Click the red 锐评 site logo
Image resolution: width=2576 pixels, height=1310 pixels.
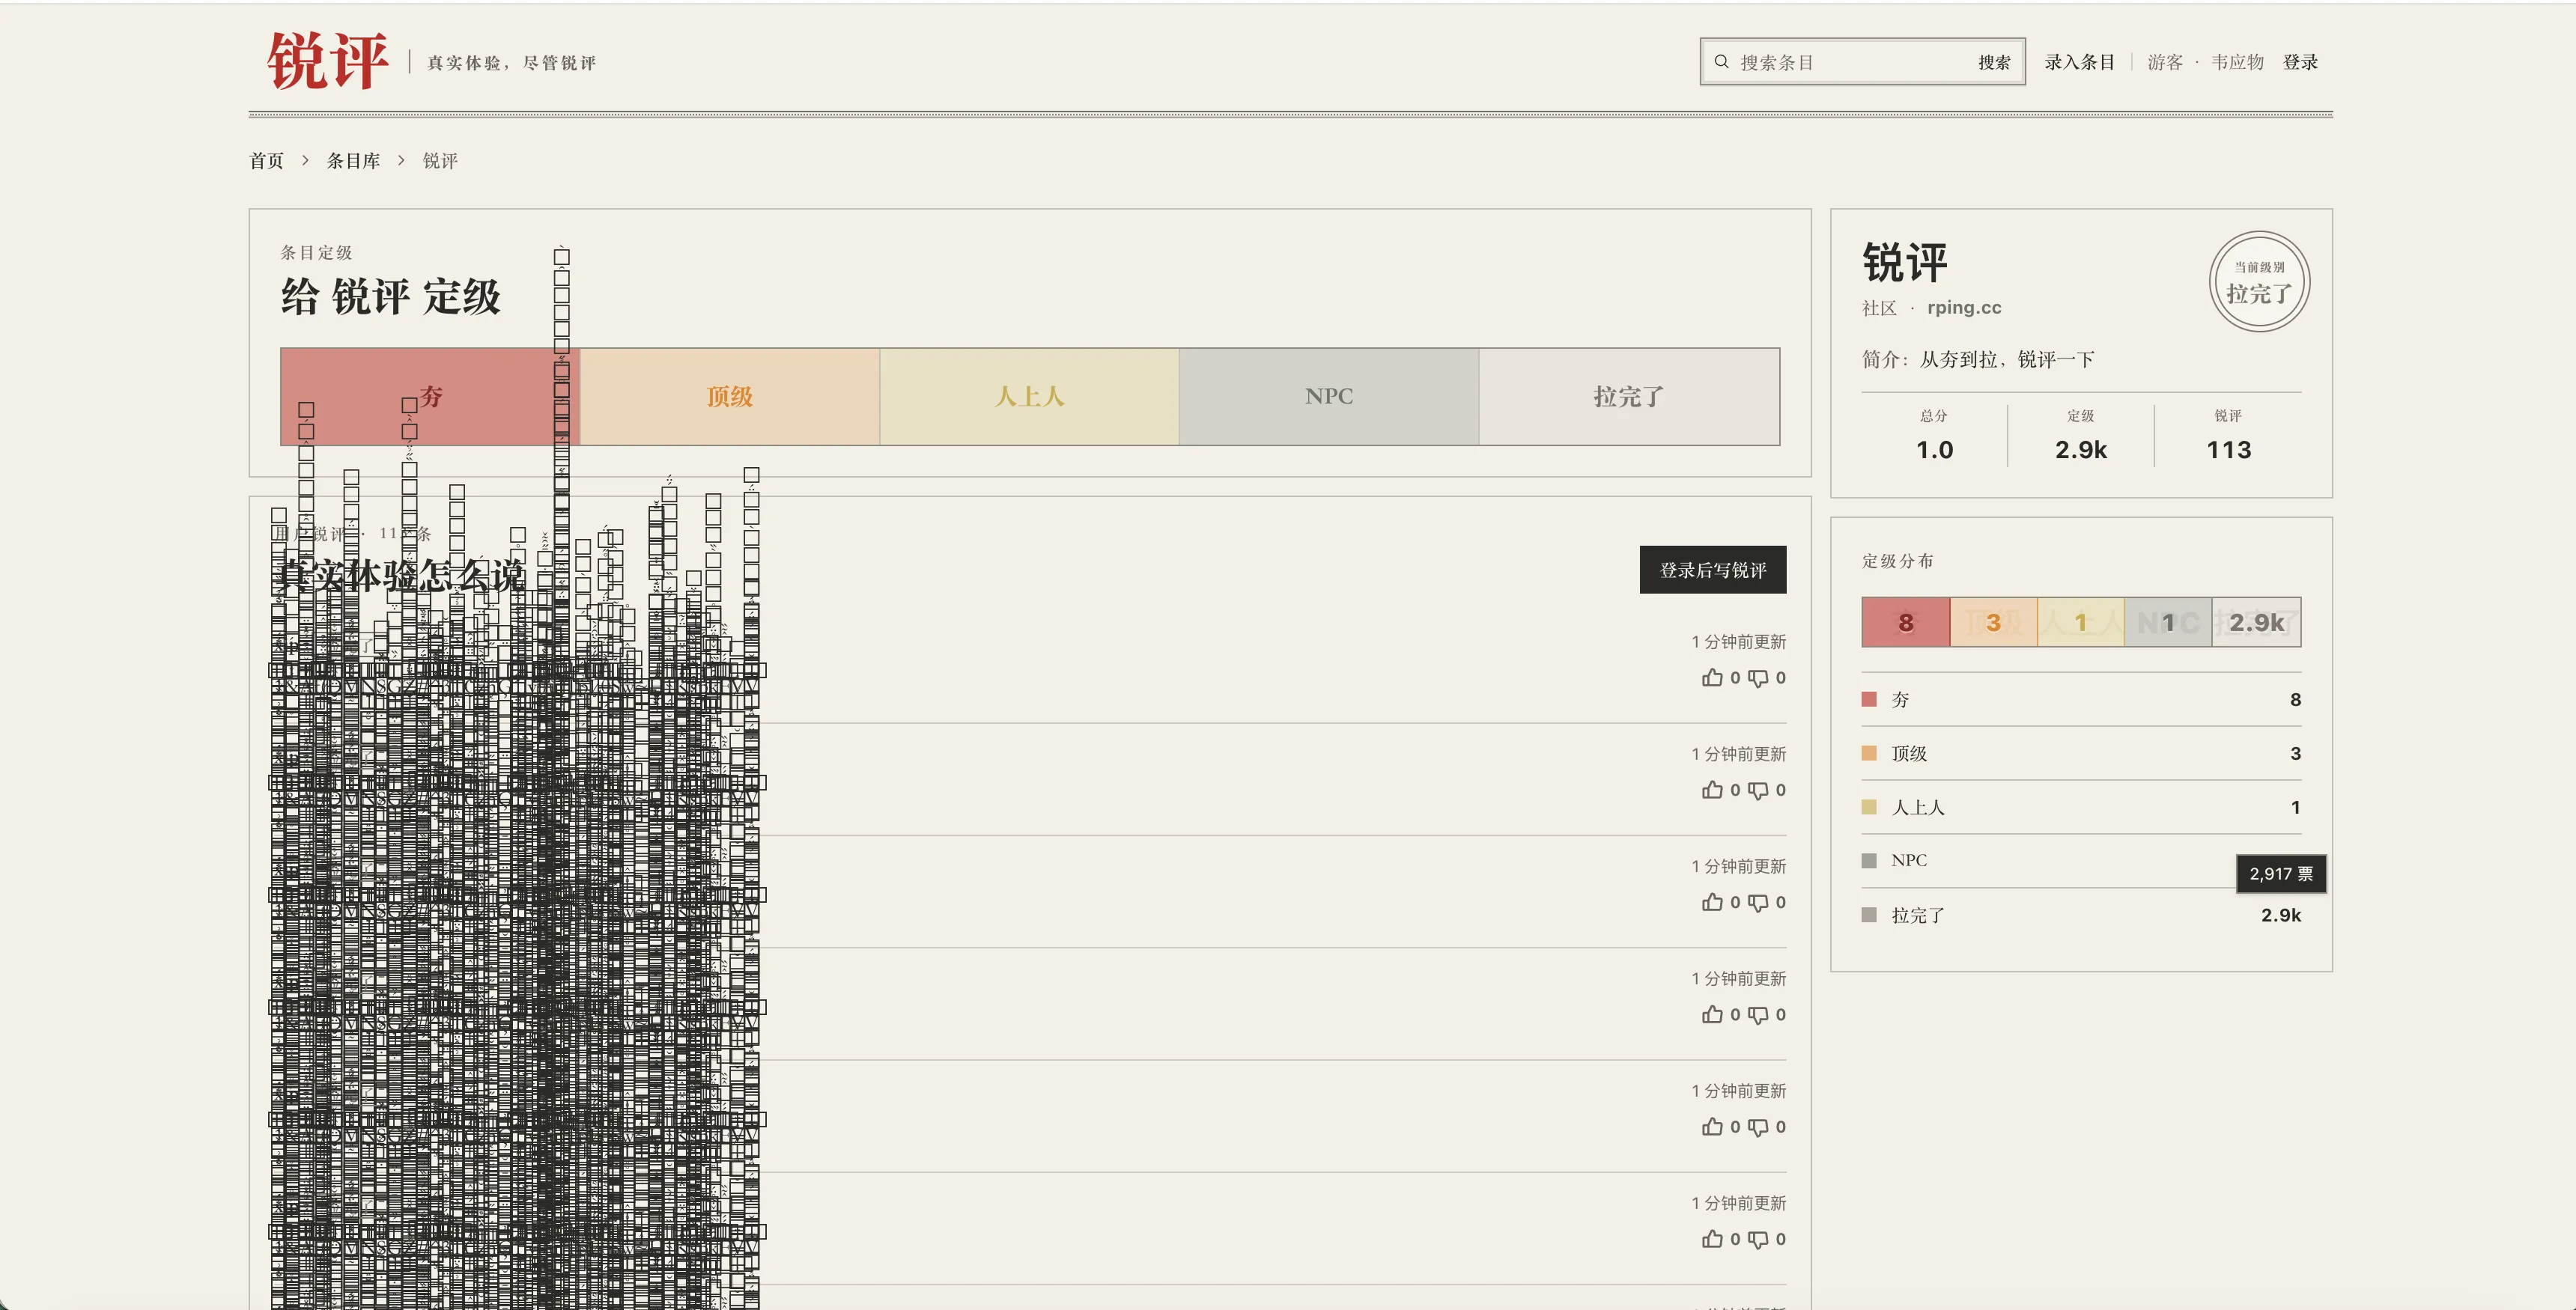pos(327,61)
